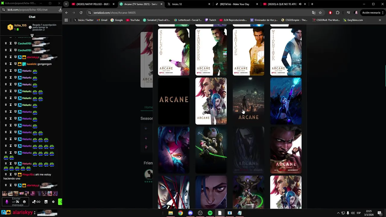Go back to the previous page
Viewport: 386px width, 217px height.
(67, 13)
